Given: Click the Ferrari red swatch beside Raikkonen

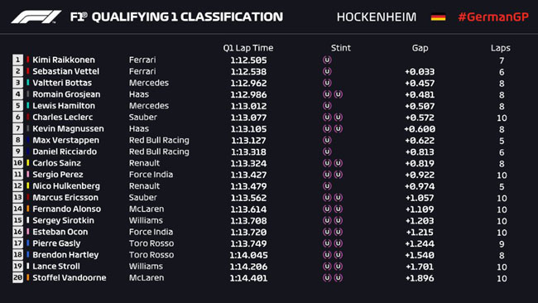Looking at the screenshot, I should click(28, 60).
